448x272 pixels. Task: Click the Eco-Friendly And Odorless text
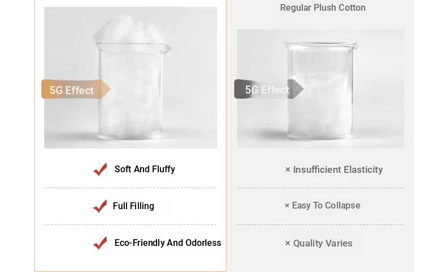click(x=168, y=243)
